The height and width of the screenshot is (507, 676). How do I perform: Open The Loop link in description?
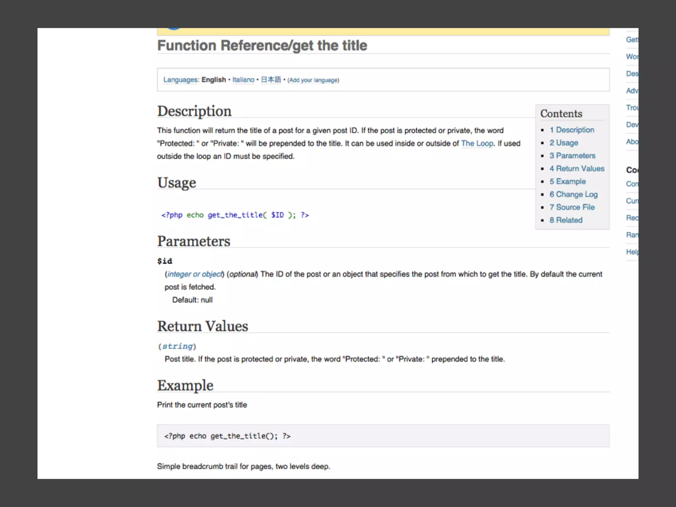coord(477,143)
